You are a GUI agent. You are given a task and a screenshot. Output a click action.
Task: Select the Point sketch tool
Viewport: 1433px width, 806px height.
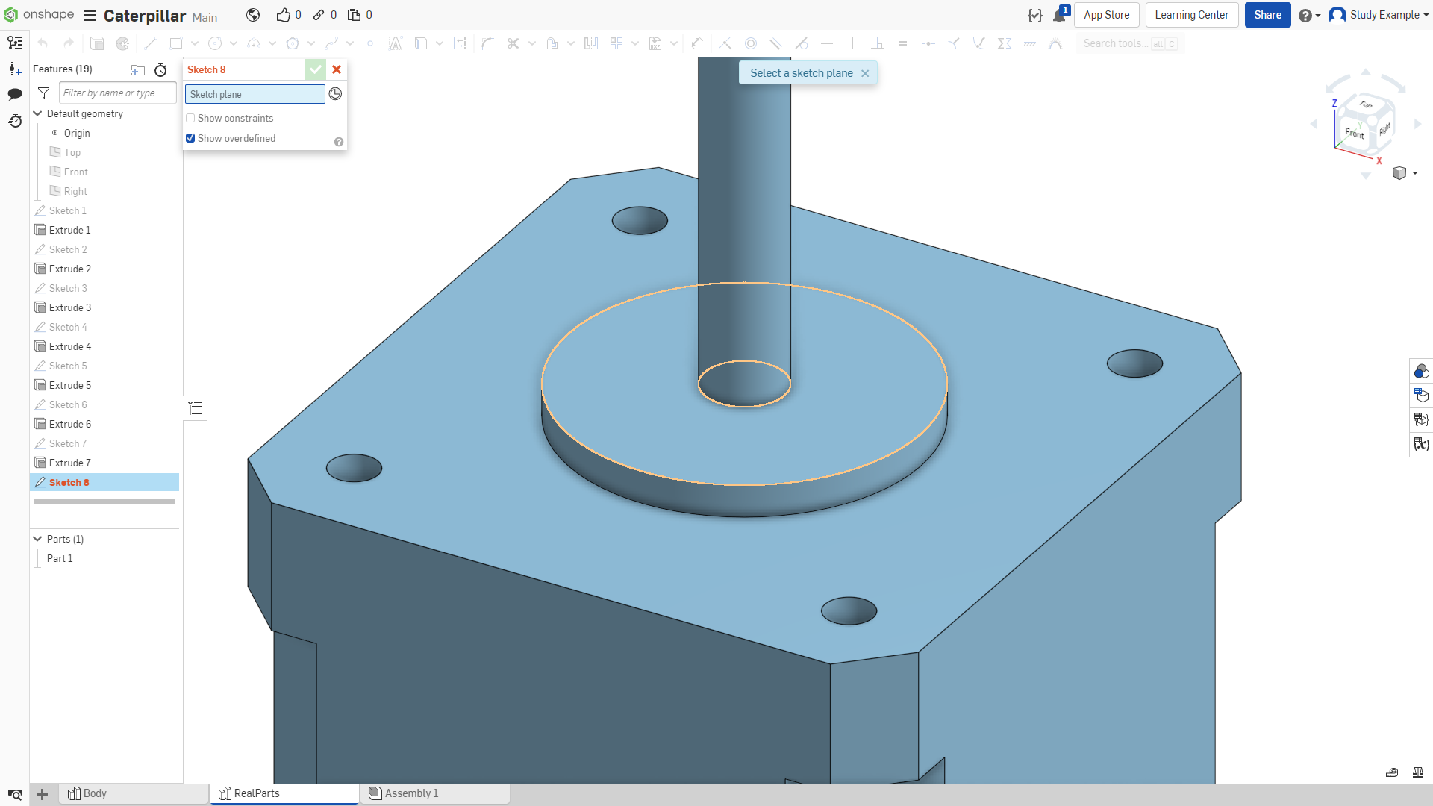click(x=370, y=43)
